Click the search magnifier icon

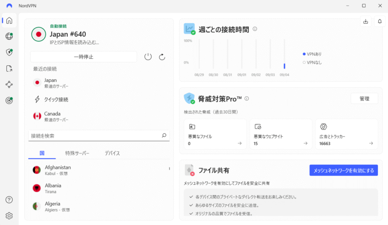pyautogui.click(x=164, y=135)
